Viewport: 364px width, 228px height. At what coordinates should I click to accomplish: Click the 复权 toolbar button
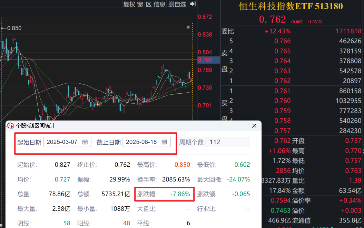tap(129, 4)
